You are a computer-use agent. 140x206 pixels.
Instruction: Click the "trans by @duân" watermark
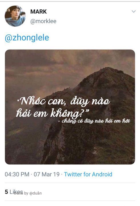click(28, 193)
